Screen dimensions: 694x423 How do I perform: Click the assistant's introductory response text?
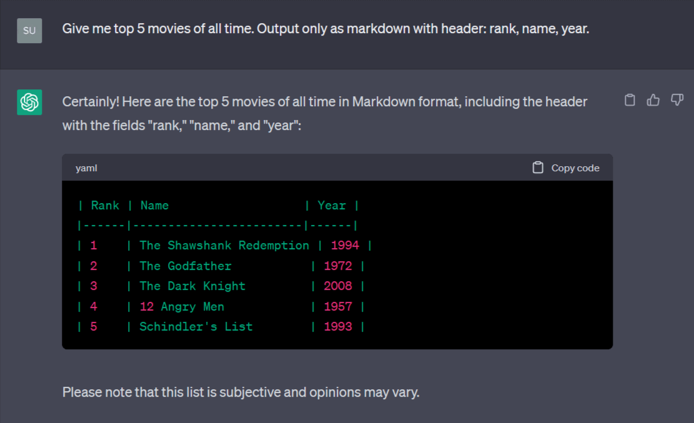coord(325,113)
